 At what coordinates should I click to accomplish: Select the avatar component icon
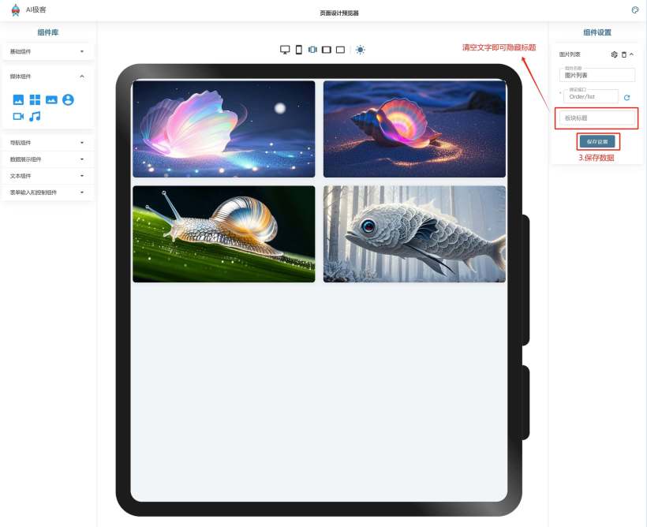tap(68, 100)
